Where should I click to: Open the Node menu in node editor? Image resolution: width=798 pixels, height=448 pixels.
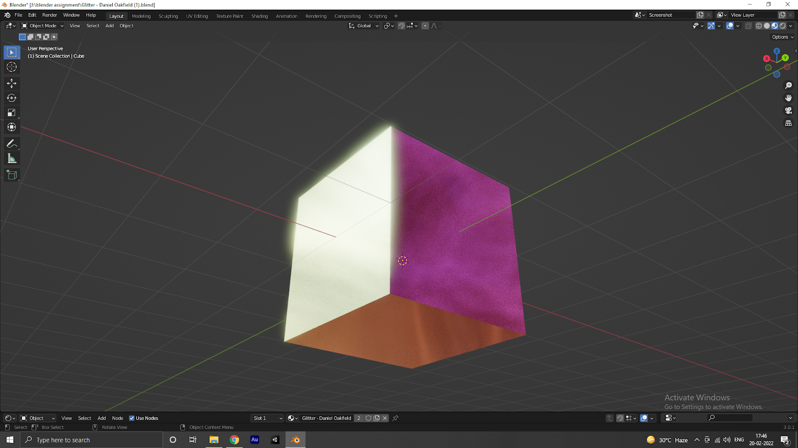point(118,418)
